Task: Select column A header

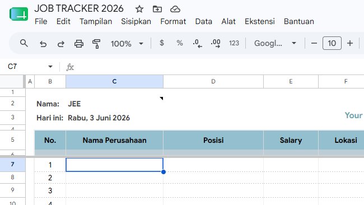Action: 30,81
